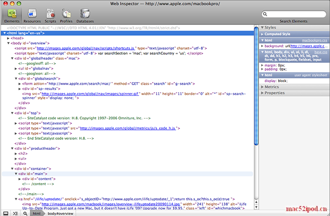Show the console using status bar icon

tap(15, 214)
